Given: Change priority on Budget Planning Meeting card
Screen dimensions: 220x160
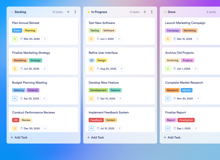Looking at the screenshot, I should click(15, 99).
